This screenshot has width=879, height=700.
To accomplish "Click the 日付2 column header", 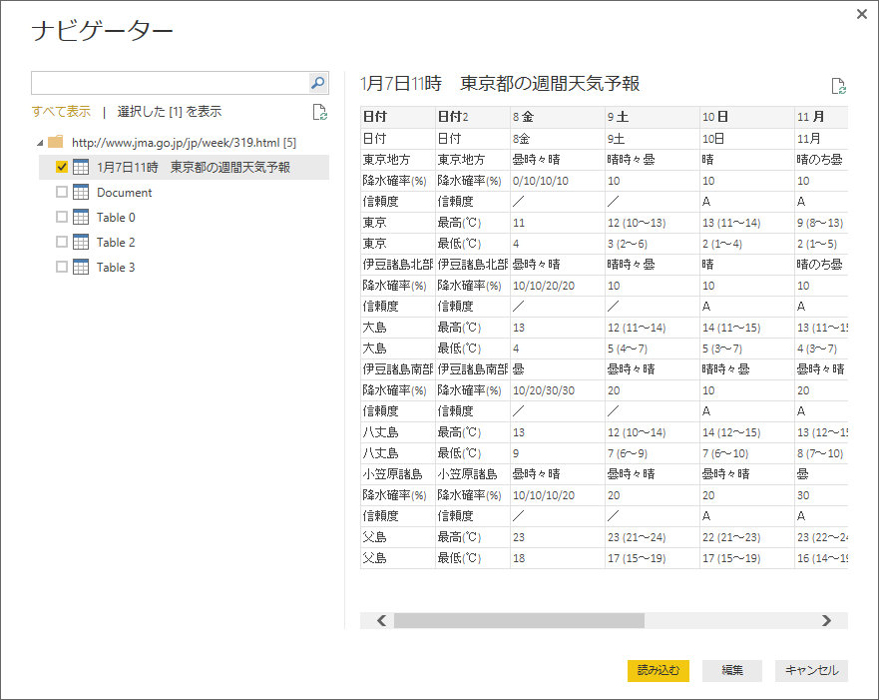I will point(473,117).
